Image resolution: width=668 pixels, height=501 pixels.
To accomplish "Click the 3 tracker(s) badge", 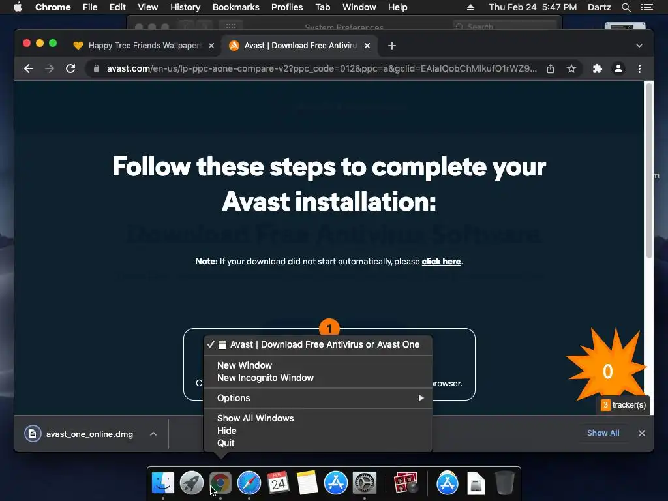I will pos(623,405).
